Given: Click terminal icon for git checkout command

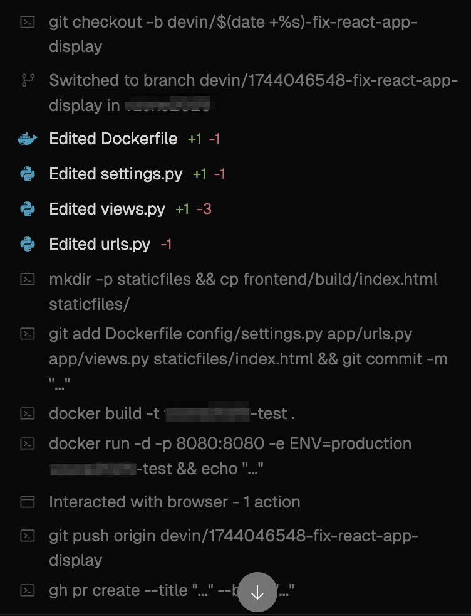Looking at the screenshot, I should (x=28, y=22).
